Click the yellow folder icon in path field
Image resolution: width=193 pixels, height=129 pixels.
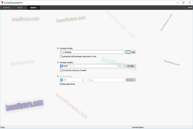click(x=61, y=52)
